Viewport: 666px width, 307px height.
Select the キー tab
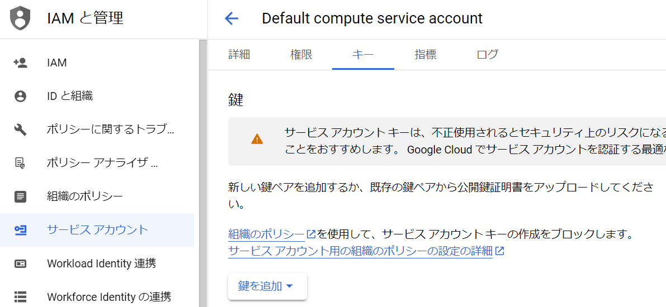click(363, 54)
